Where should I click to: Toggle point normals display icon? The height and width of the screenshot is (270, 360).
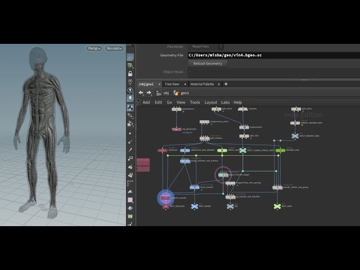coord(130,142)
